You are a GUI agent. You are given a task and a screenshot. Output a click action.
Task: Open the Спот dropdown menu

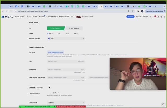click(35, 17)
